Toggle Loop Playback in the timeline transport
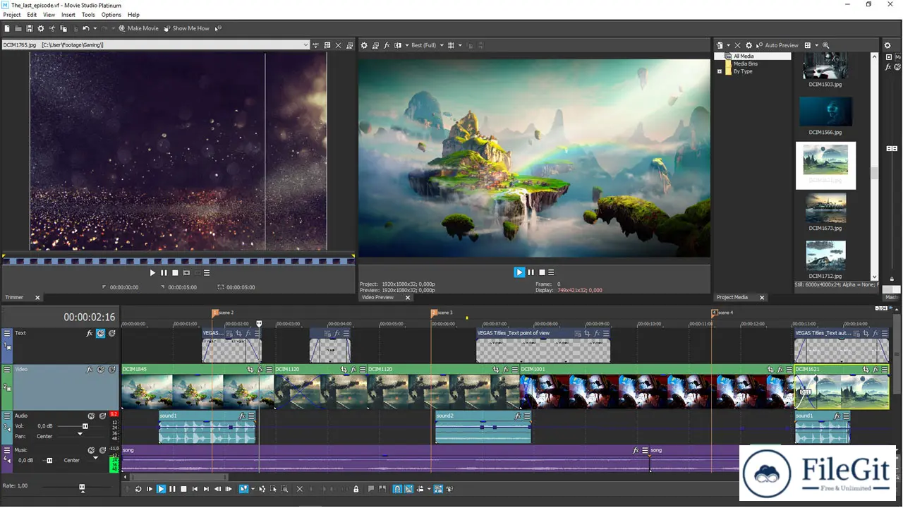 coord(138,489)
